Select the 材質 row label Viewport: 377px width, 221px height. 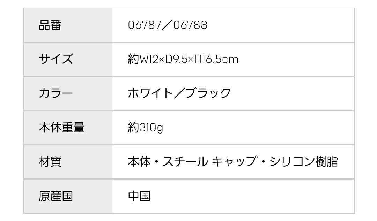50,162
